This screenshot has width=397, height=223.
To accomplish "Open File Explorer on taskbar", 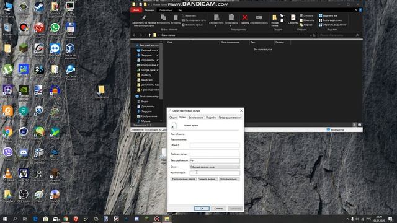I will (167, 219).
